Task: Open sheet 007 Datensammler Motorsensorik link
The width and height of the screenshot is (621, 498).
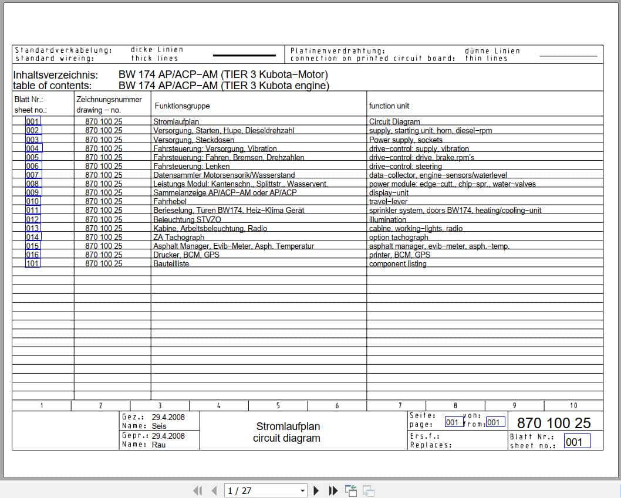Action: click(33, 175)
